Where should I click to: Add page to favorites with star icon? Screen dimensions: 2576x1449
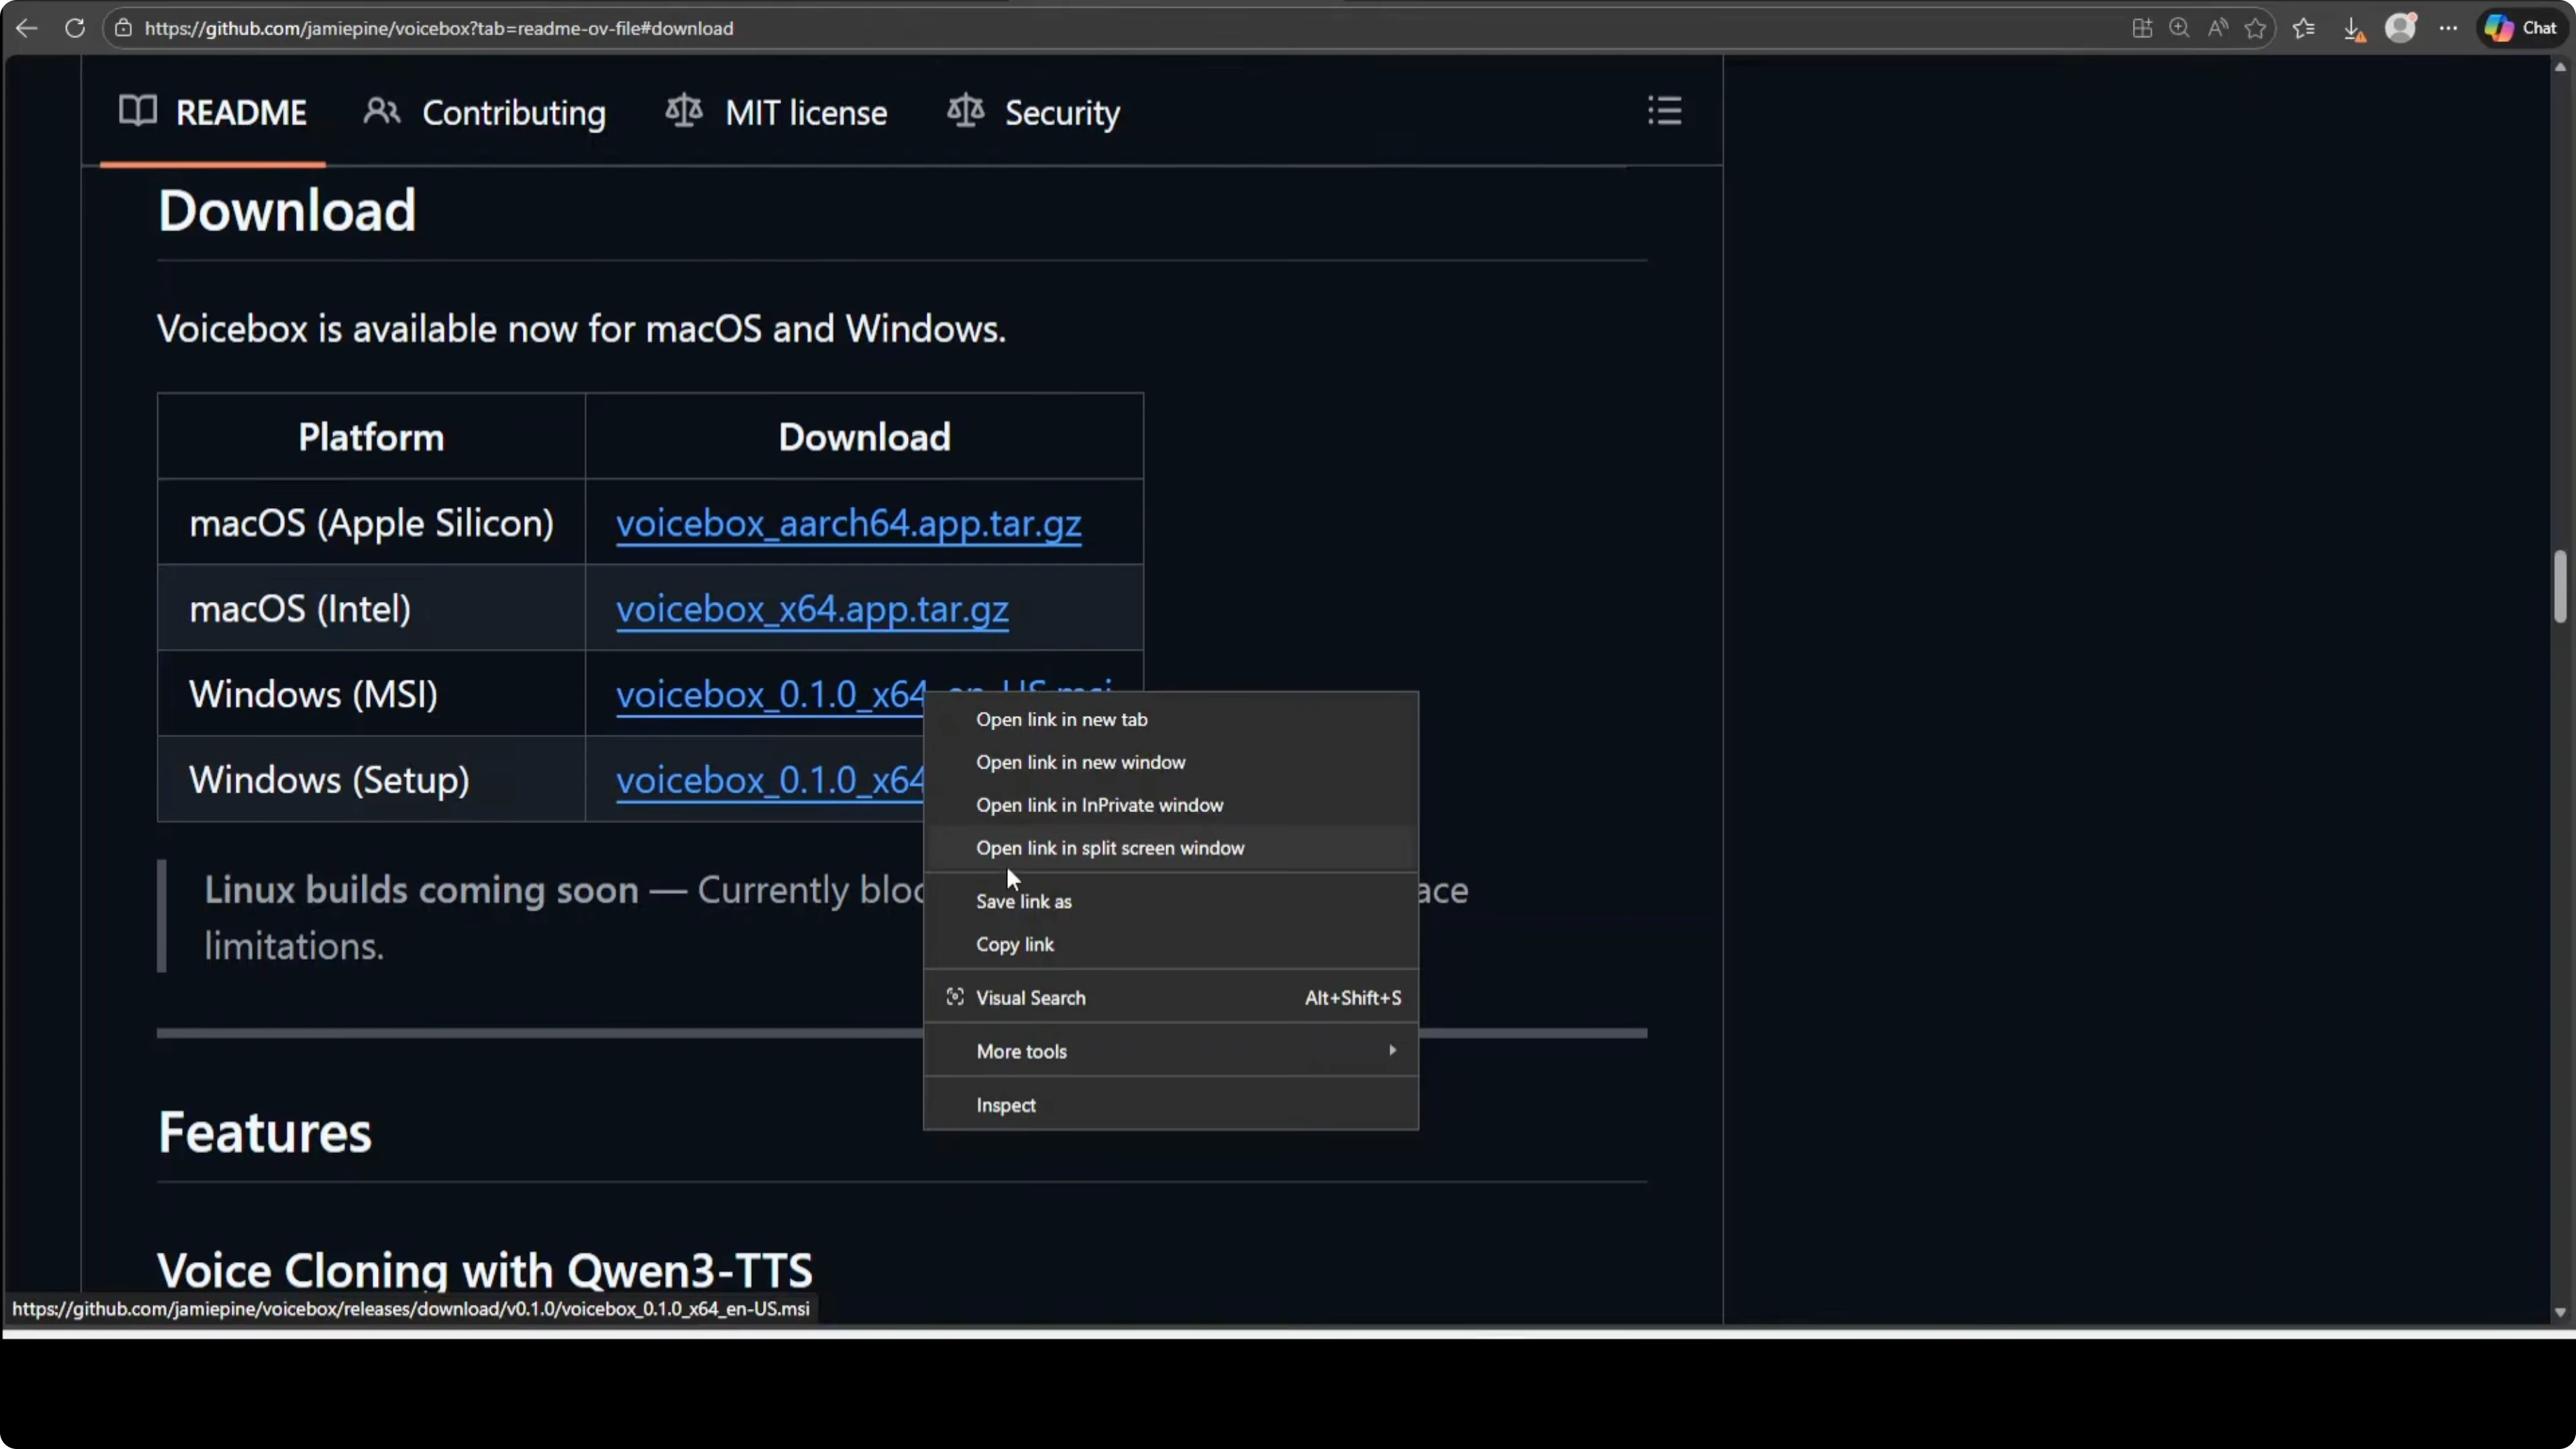coord(2255,28)
